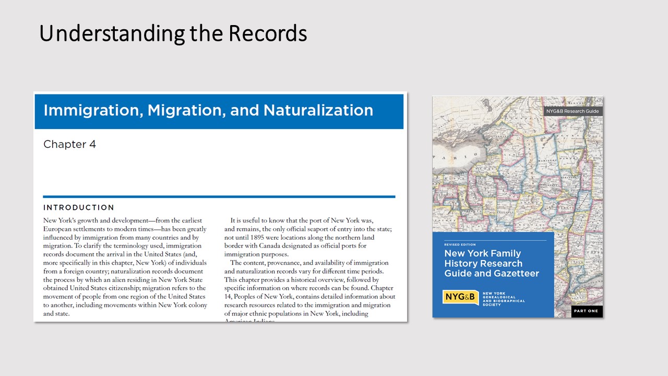Click the paragraph beginning It is useful to know
Viewport: 668px width, 376px height.
click(309, 237)
